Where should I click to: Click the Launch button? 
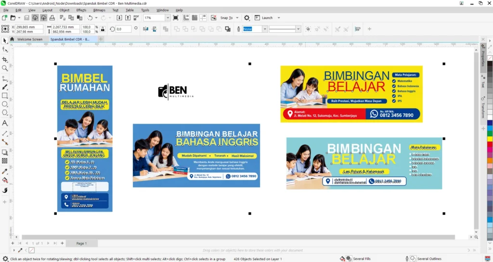pos(263,18)
